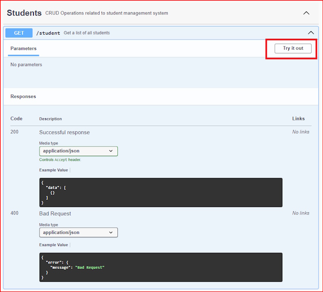Select Example Value under the 200 response
This screenshot has width=323, height=292.
pos(54,170)
